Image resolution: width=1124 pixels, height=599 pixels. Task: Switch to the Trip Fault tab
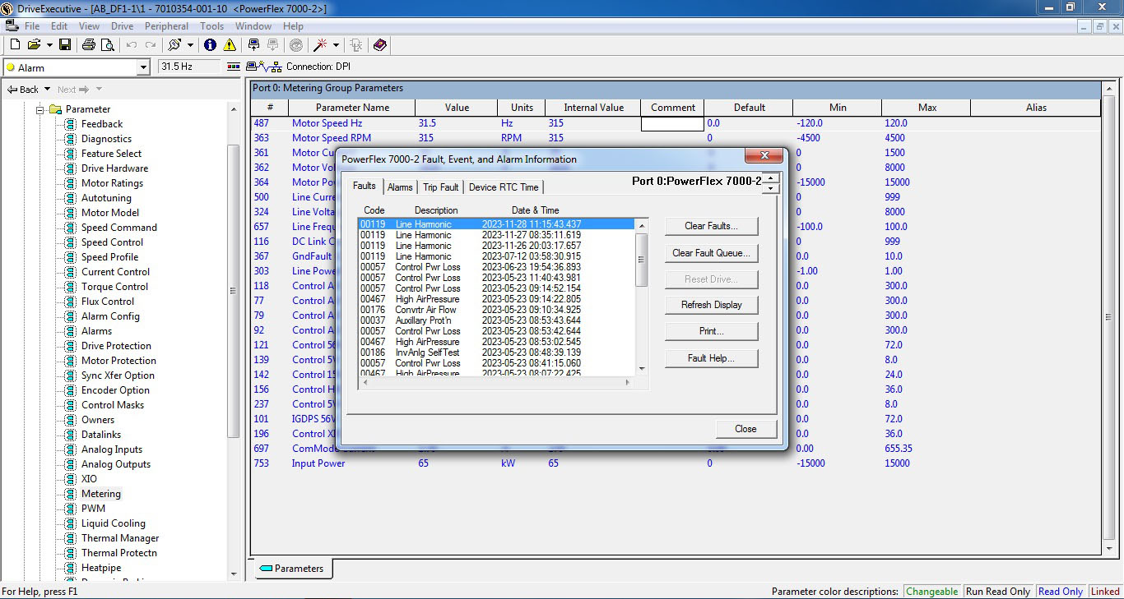[x=441, y=187]
